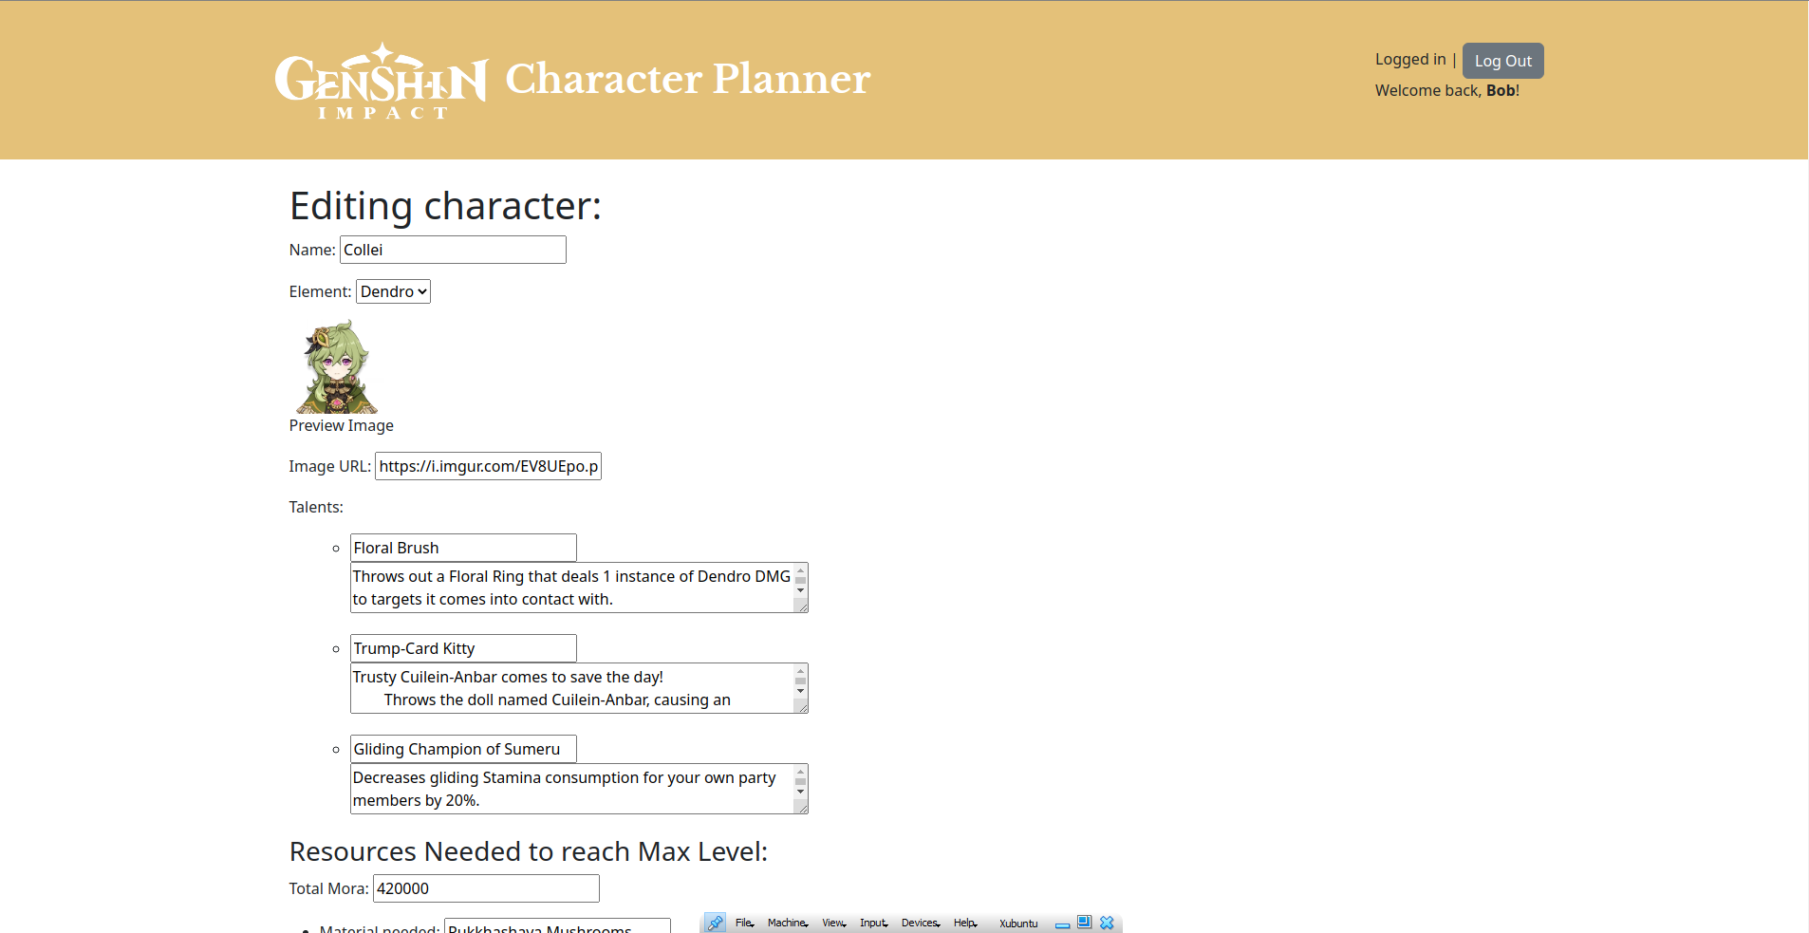
Task: Open the Element dropdown currently showing Dendro
Action: click(x=392, y=291)
